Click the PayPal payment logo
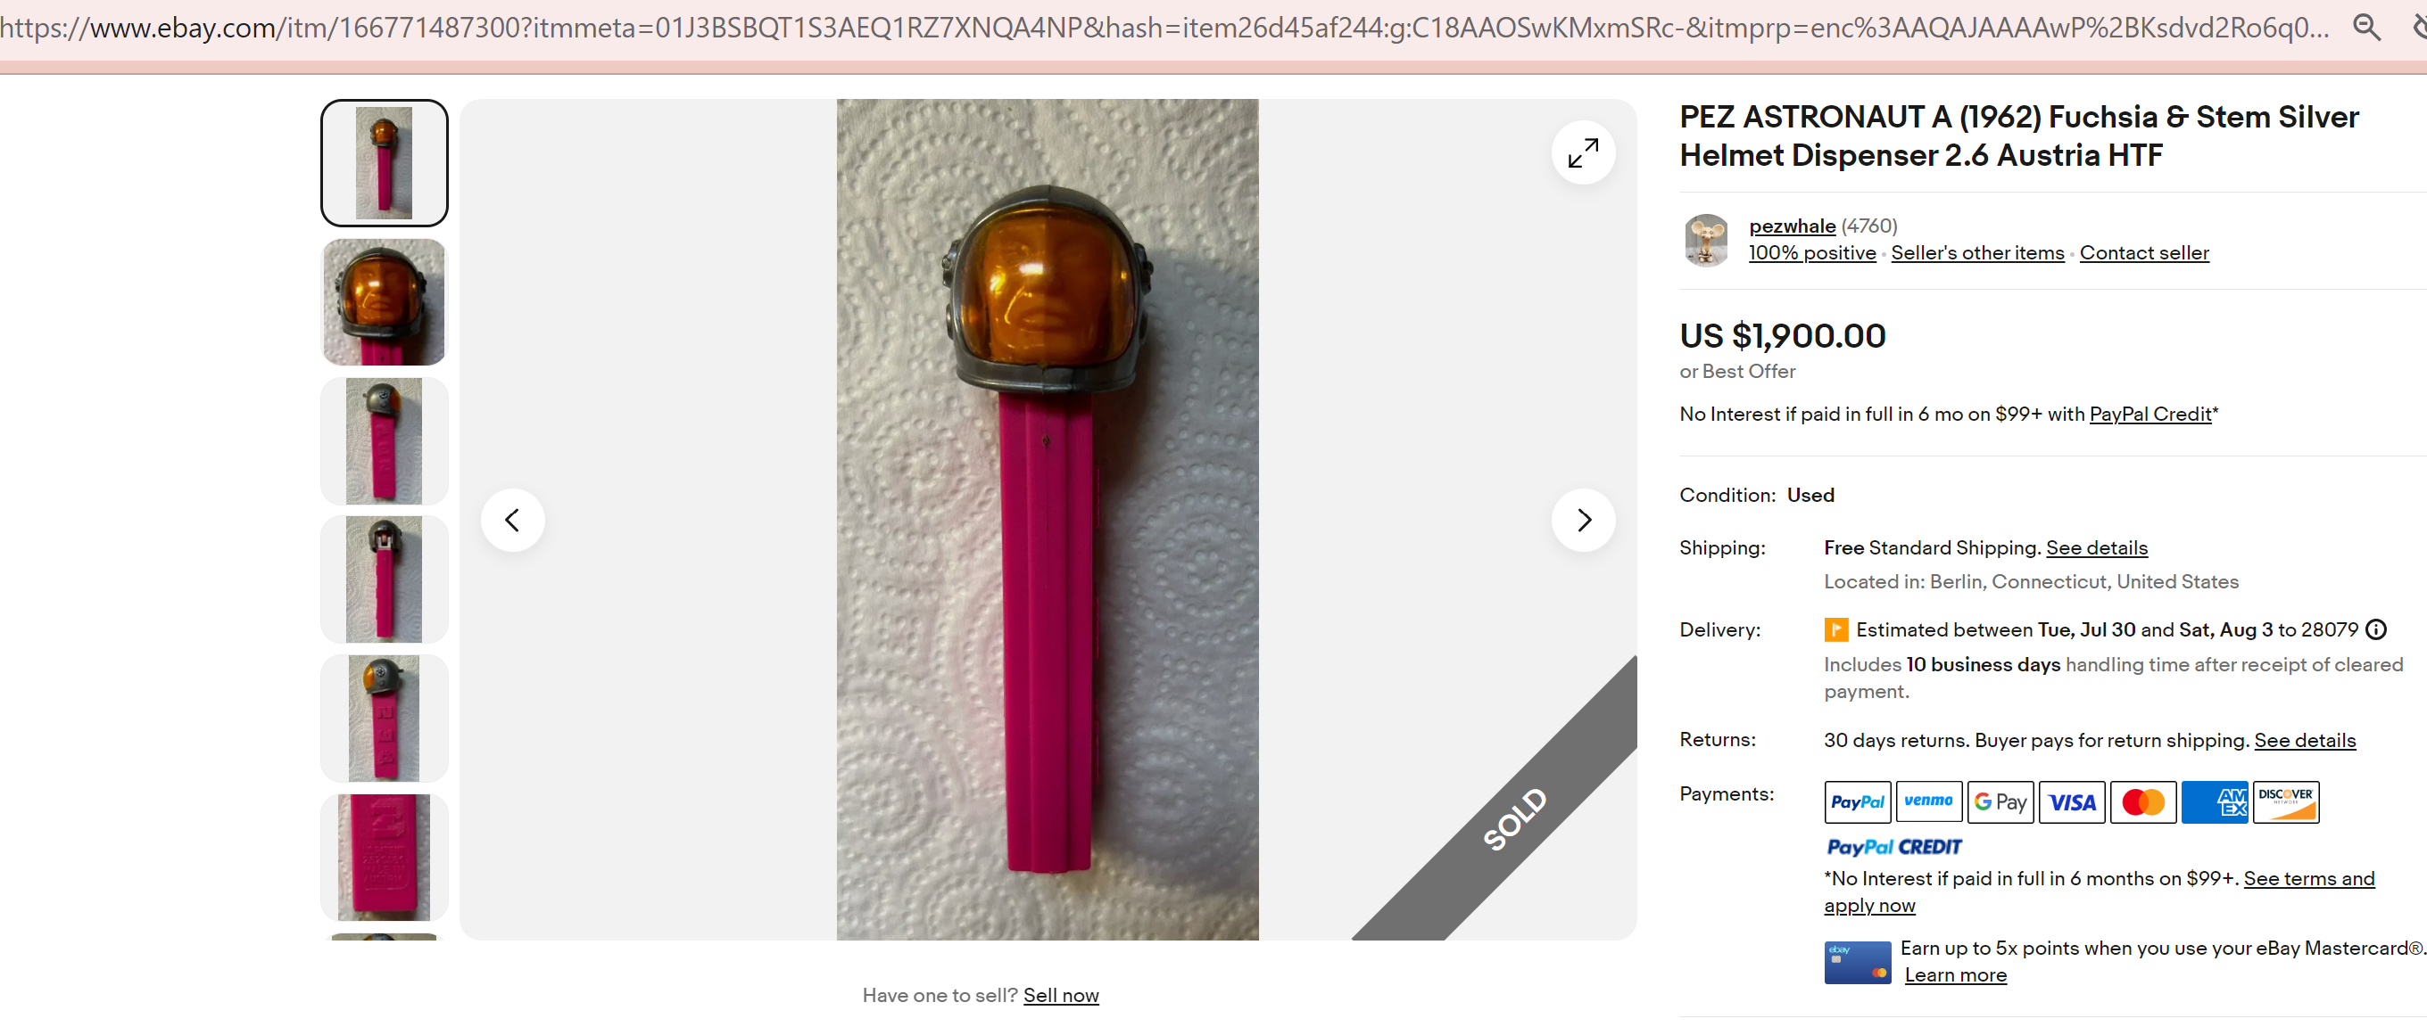Screen dimensions: 2427x1027 click(x=1857, y=802)
